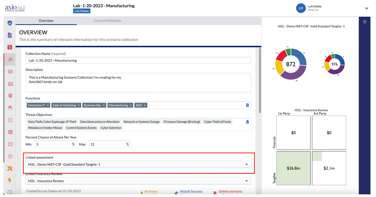Open the Linked assessment dropdown

point(138,164)
